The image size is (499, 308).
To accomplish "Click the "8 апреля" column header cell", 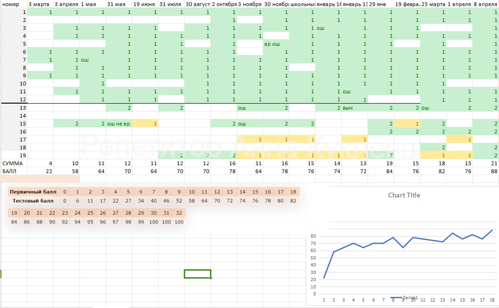I will tap(485, 4).
